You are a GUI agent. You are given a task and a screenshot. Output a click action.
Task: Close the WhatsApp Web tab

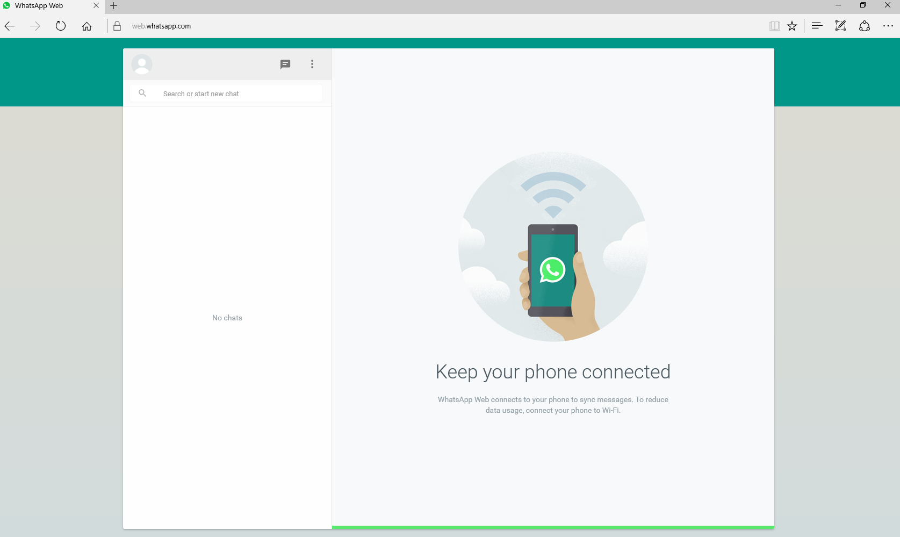tap(96, 5)
